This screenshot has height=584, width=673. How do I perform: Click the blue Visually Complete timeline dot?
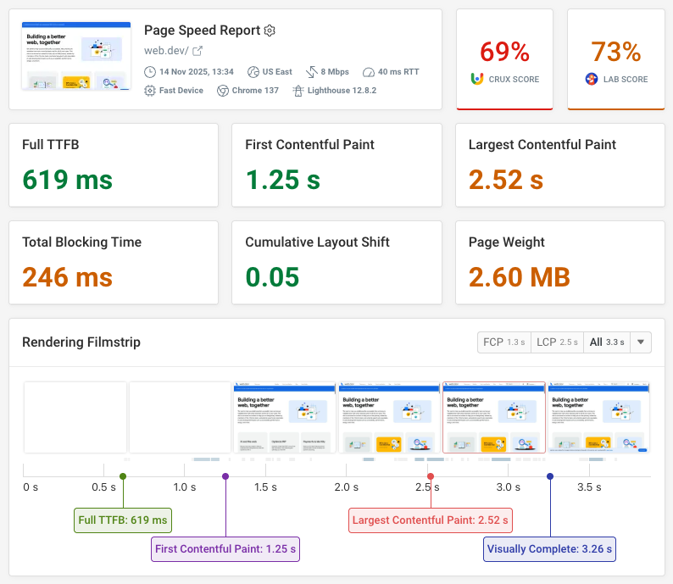[550, 476]
